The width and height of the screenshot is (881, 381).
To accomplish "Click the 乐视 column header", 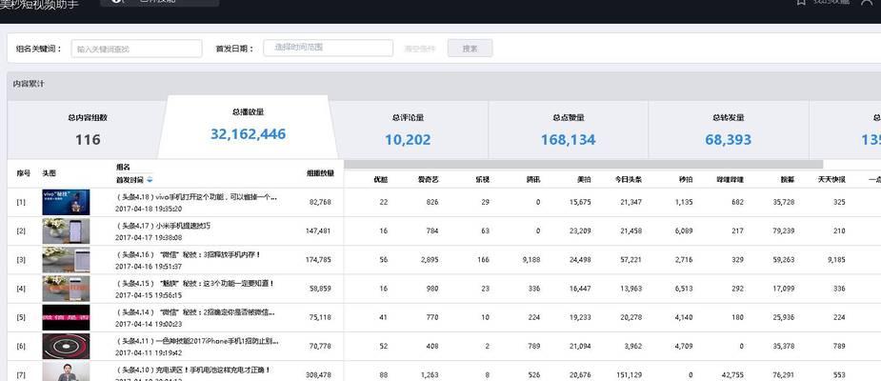I will 482,180.
